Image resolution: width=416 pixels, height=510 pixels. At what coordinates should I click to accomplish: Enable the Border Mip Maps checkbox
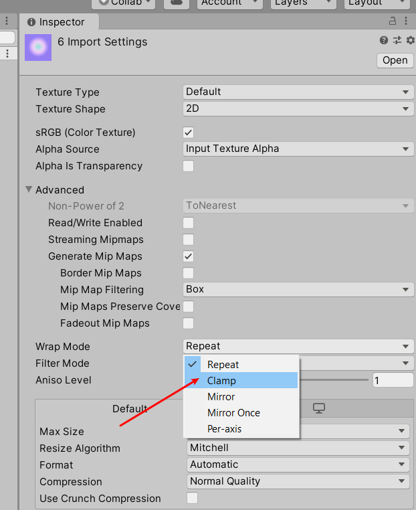(188, 273)
